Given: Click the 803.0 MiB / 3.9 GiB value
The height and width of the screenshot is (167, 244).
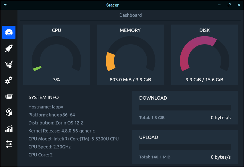Looking at the screenshot, I should tap(130, 80).
